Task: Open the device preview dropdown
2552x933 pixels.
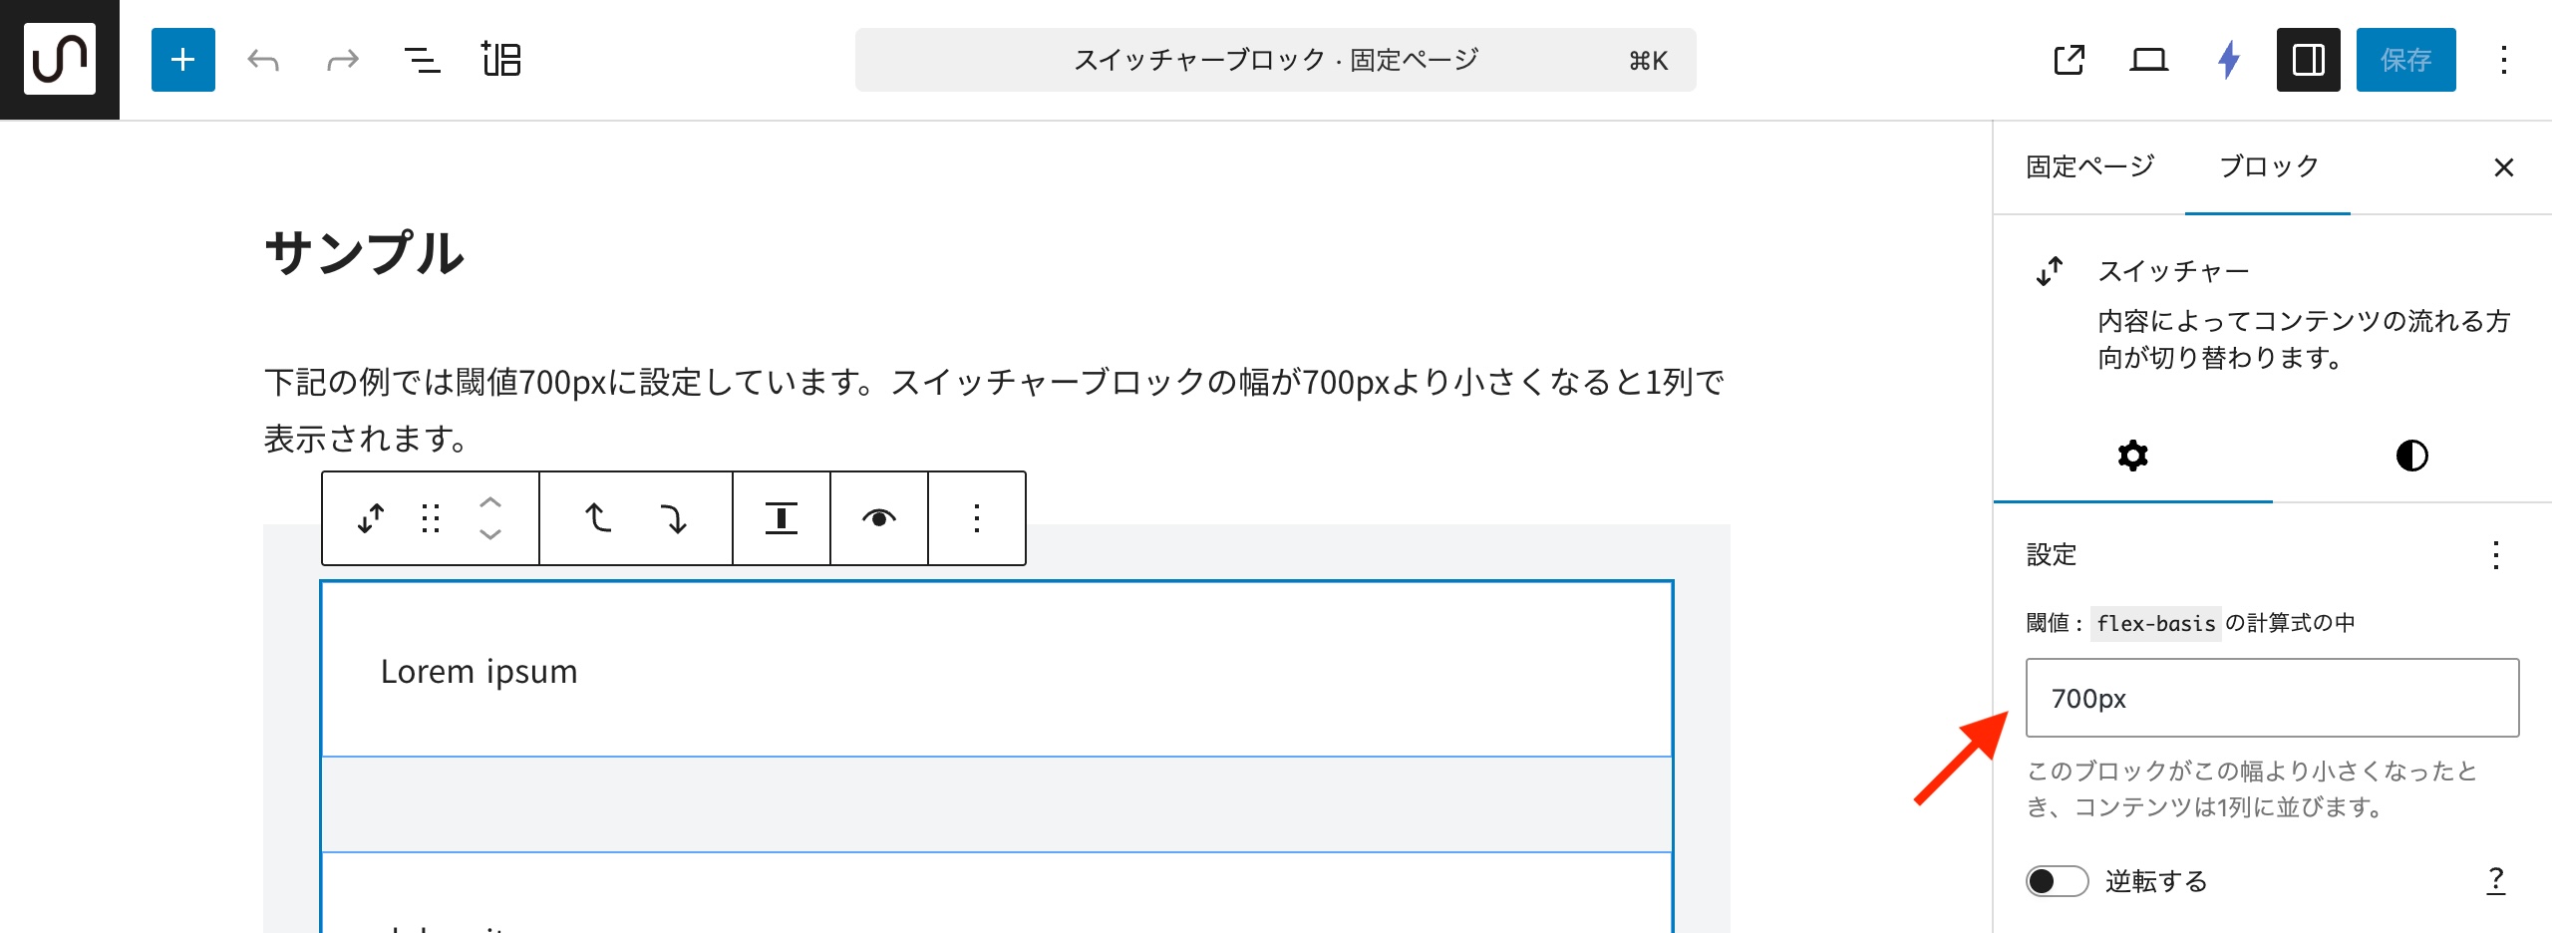Action: coord(2148,60)
